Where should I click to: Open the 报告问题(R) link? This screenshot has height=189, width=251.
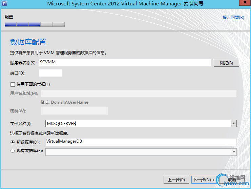point(233,18)
